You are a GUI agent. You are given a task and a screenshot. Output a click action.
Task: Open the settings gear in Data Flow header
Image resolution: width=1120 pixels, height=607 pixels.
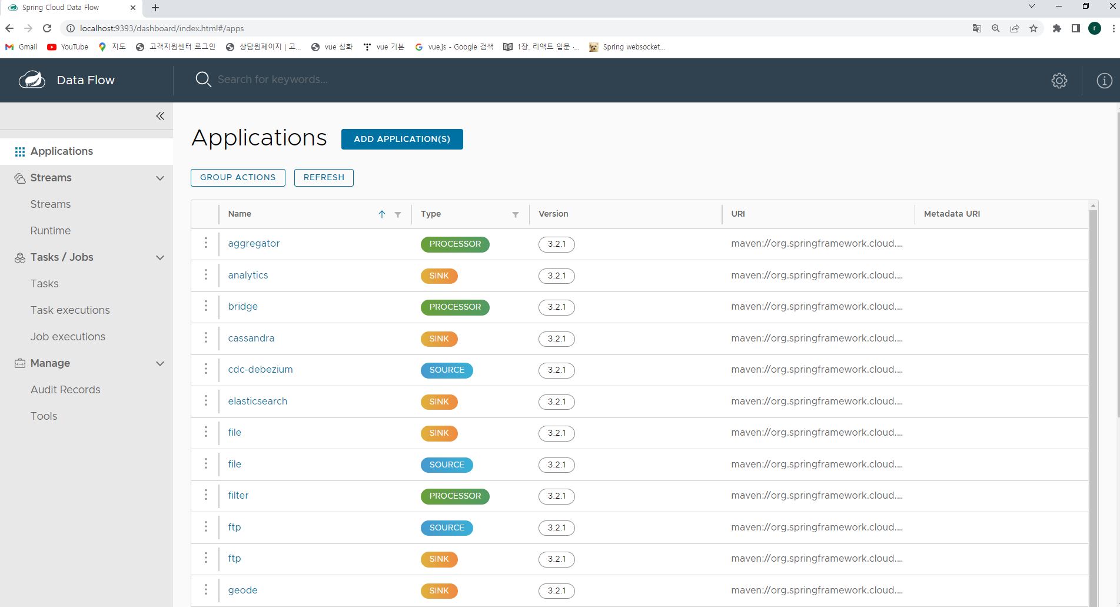pos(1059,81)
